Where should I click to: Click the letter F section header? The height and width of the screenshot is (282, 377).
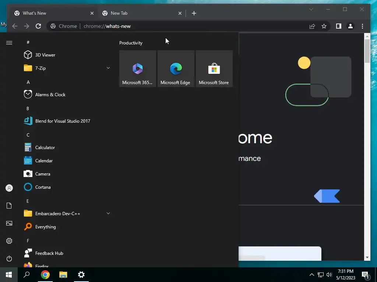(x=28, y=241)
